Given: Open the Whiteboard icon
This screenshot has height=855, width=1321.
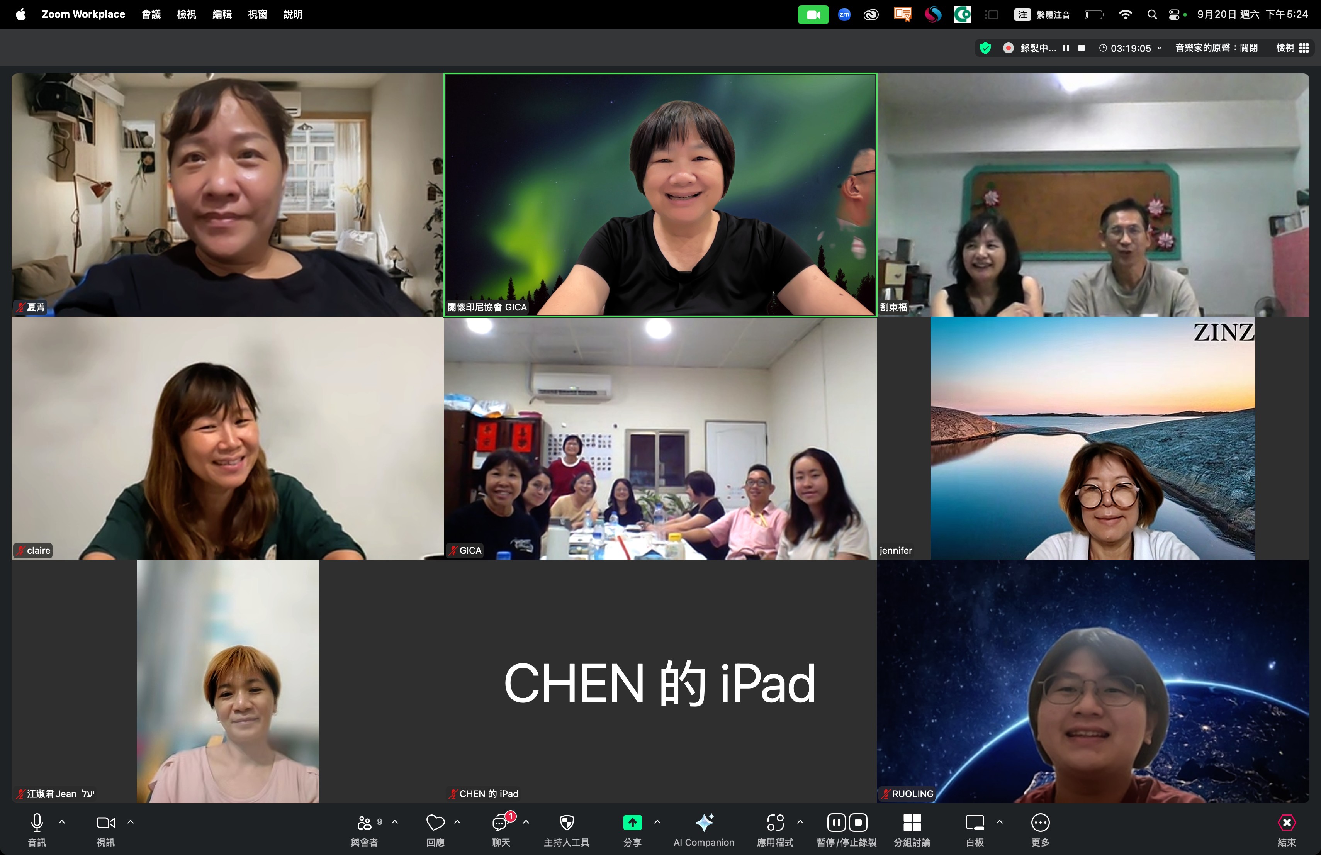Looking at the screenshot, I should tap(975, 823).
